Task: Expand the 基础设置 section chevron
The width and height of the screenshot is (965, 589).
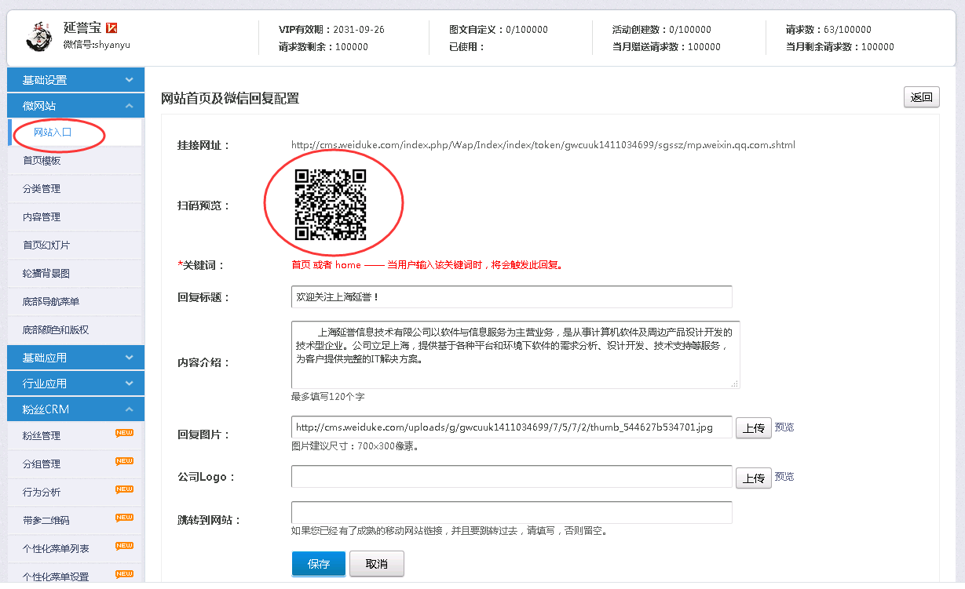Action: click(x=130, y=80)
